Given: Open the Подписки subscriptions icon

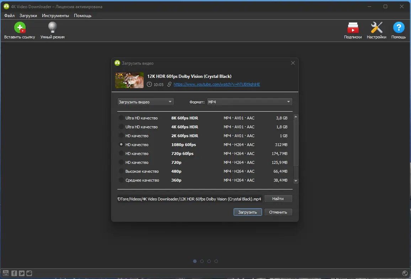Looking at the screenshot, I should click(x=353, y=27).
